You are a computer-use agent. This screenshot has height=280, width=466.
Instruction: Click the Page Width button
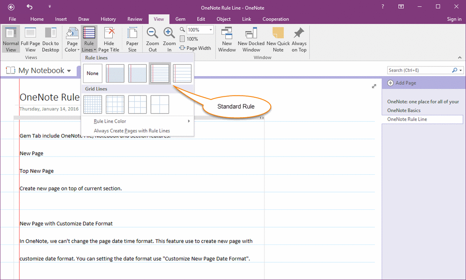(x=196, y=48)
